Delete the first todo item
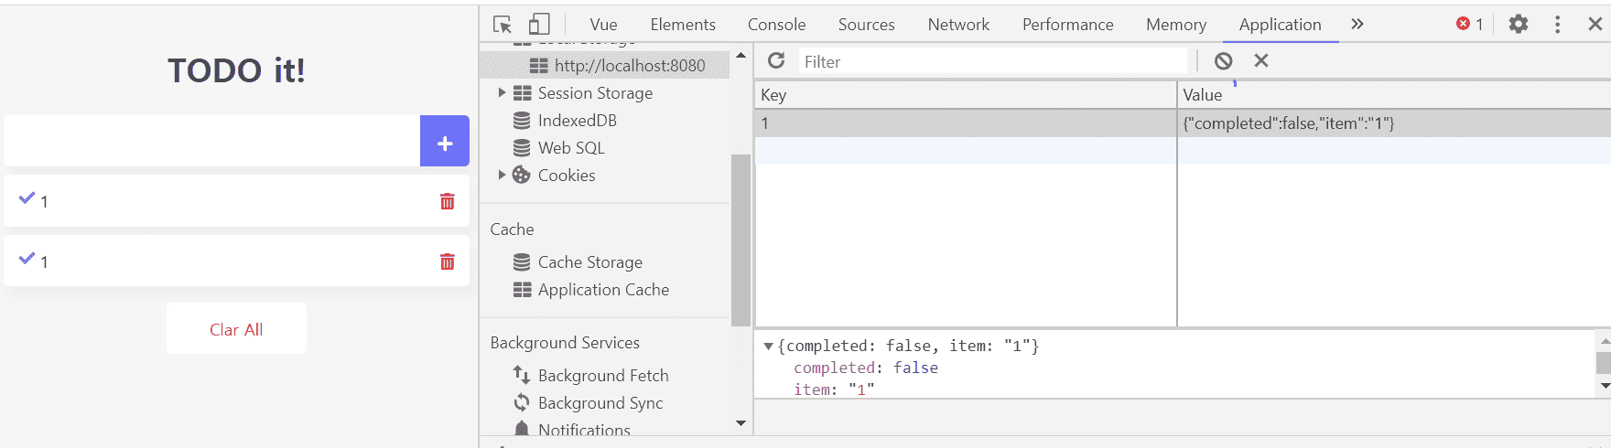Viewport: 1611px width, 448px height. (x=448, y=201)
